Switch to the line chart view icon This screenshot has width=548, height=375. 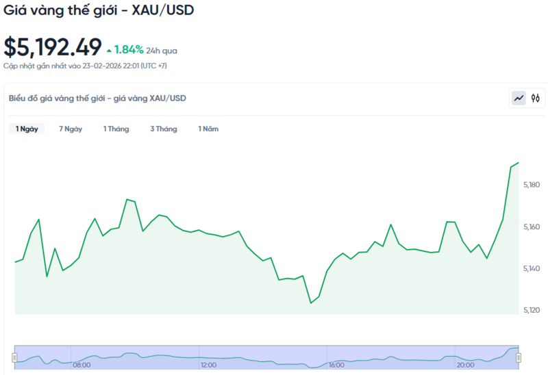[x=519, y=99]
